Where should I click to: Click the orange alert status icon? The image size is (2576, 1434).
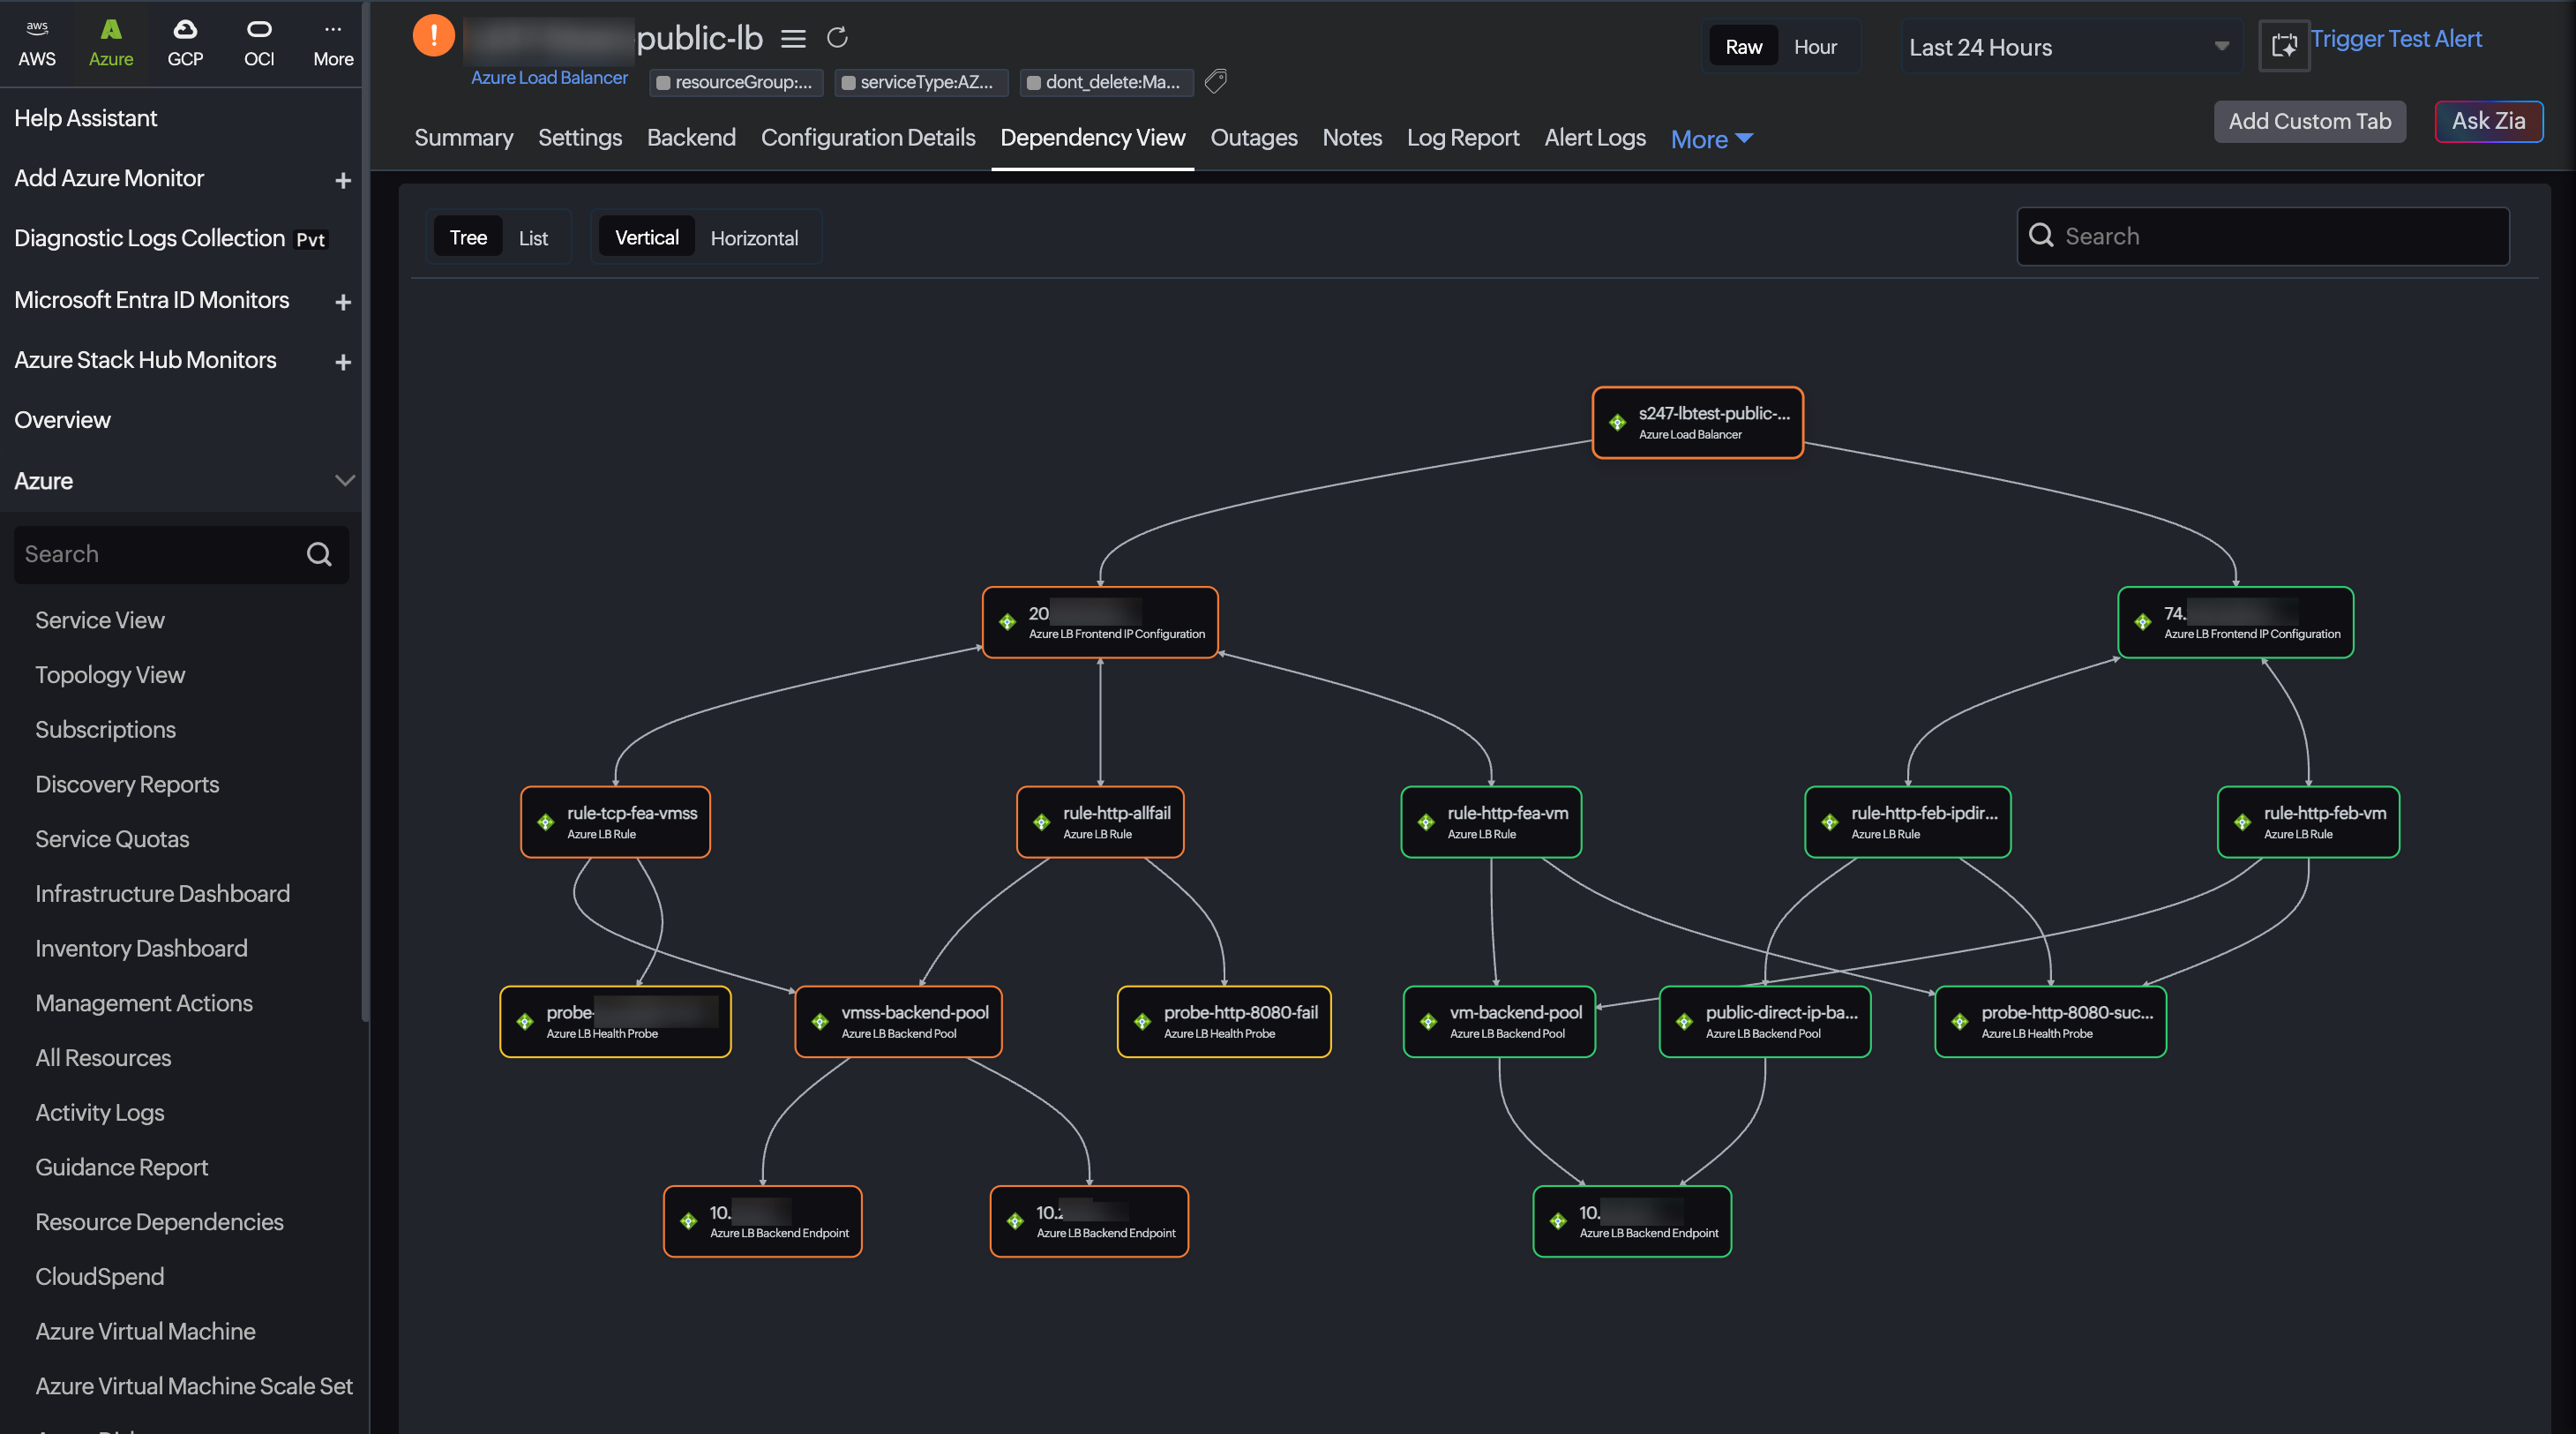(433, 36)
